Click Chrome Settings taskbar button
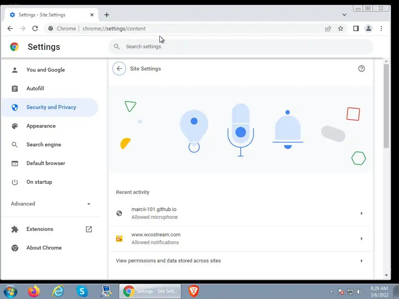Image resolution: width=399 pixels, height=299 pixels. coord(150,291)
